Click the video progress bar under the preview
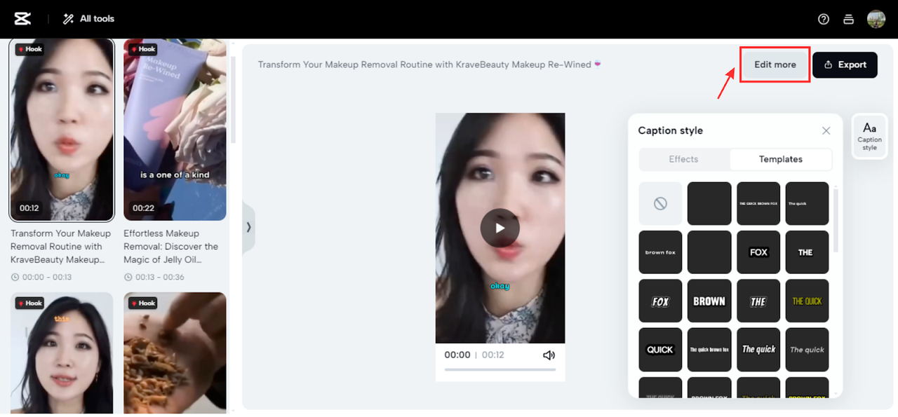Image resolution: width=898 pixels, height=417 pixels. [500, 369]
